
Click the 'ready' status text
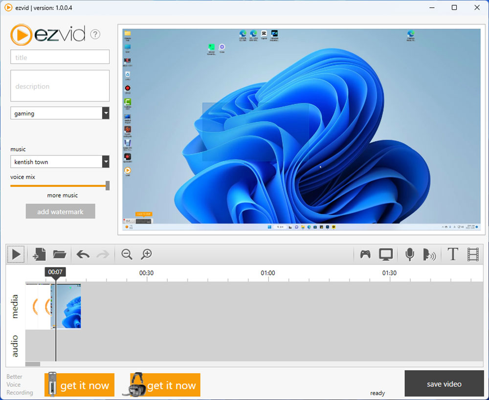point(378,393)
